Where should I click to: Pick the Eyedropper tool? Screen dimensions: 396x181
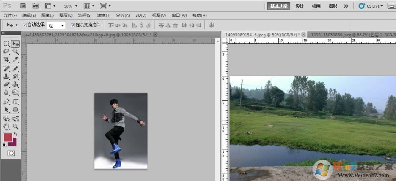[x=15, y=59]
